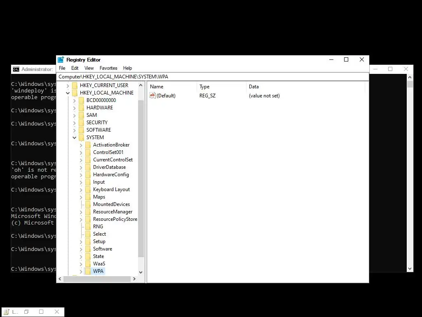Image resolution: width=422 pixels, height=317 pixels.
Task: Collapse the SYSTEM key
Action: [x=75, y=137]
